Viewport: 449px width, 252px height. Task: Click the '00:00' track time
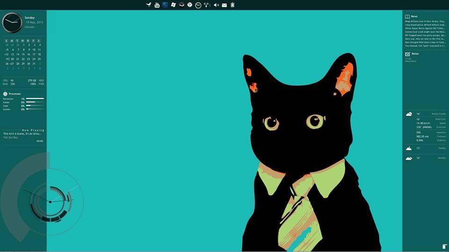(40, 141)
